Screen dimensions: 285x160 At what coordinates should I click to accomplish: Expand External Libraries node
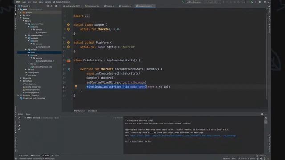[x=18, y=95]
